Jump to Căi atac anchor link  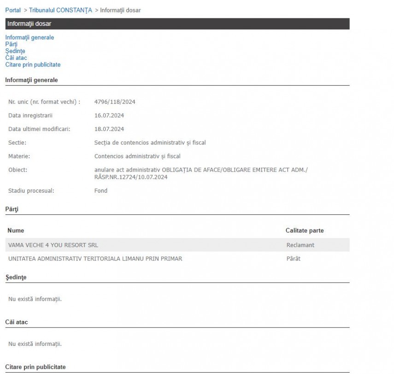(x=16, y=58)
